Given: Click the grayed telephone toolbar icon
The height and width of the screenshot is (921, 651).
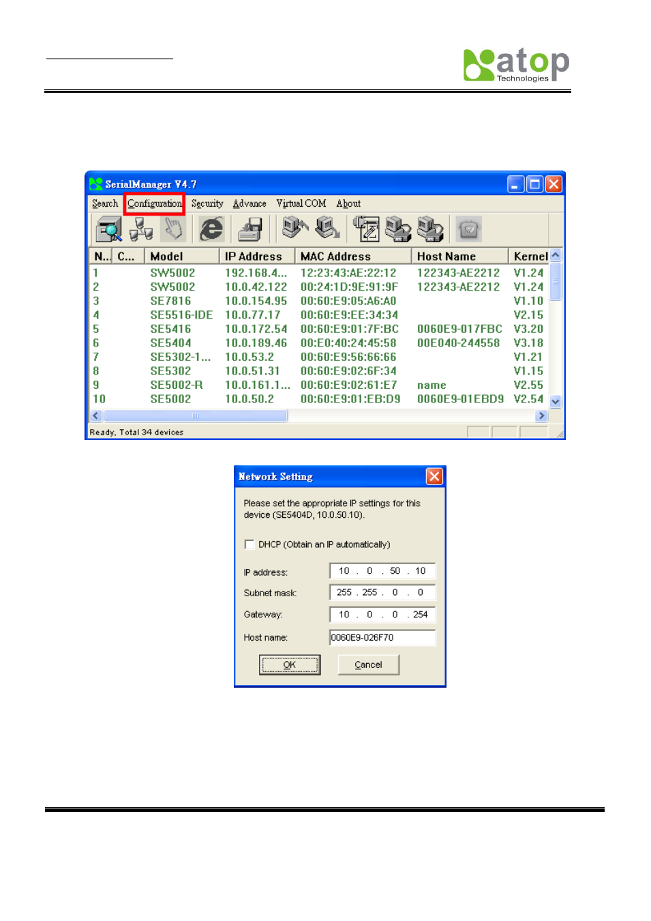Looking at the screenshot, I should point(468,229).
